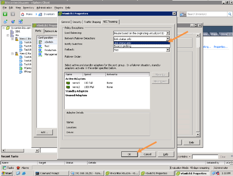Open the Inventory menu
Screen dimensions: 233x176
click(x=28, y=8)
